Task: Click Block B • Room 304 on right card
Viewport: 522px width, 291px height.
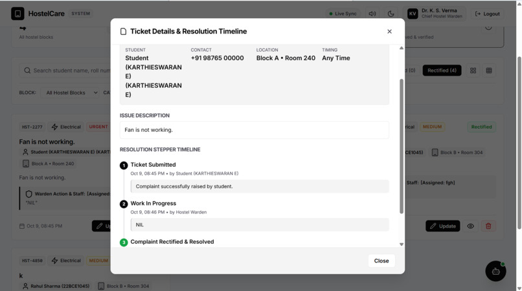Action: (457, 153)
